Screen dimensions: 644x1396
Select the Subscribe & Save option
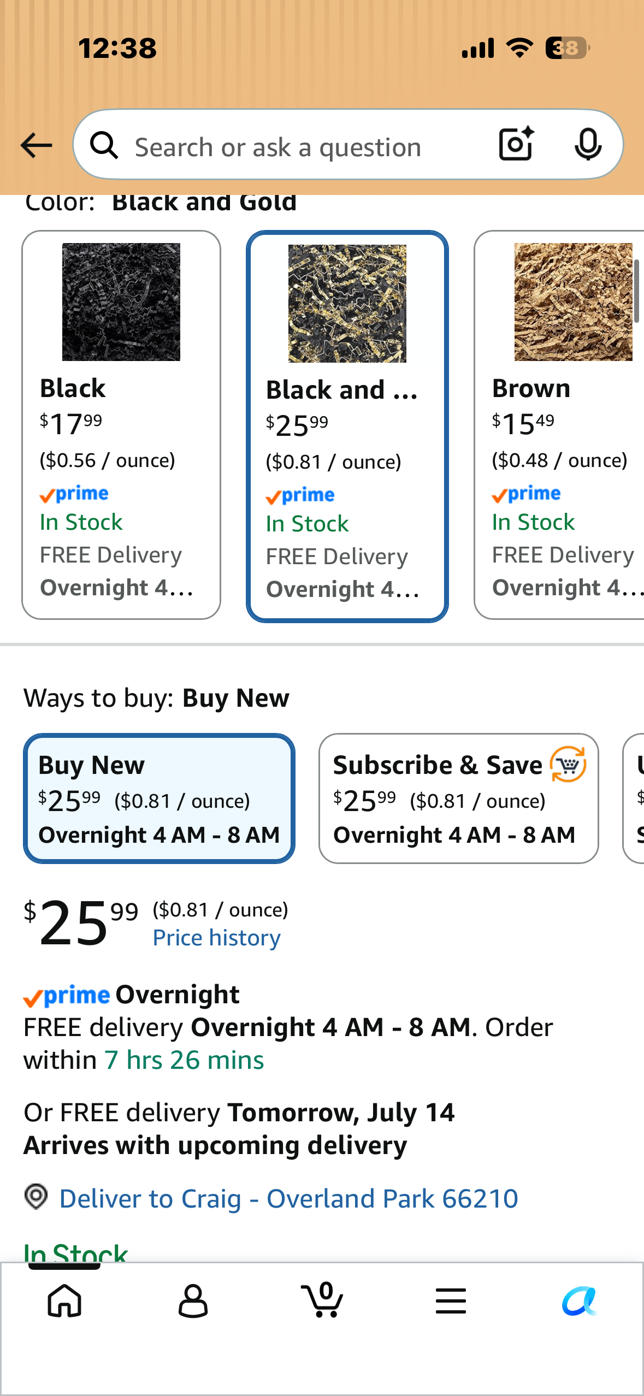point(459,798)
